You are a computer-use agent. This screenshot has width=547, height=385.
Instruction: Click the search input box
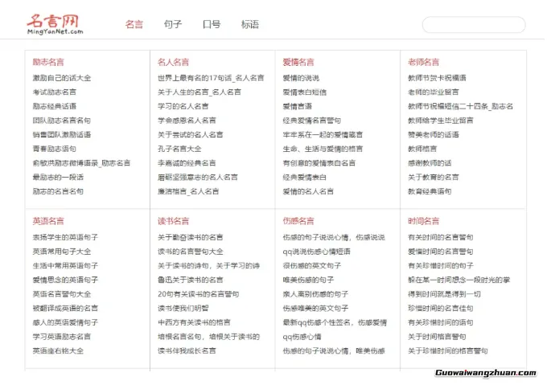(473, 25)
